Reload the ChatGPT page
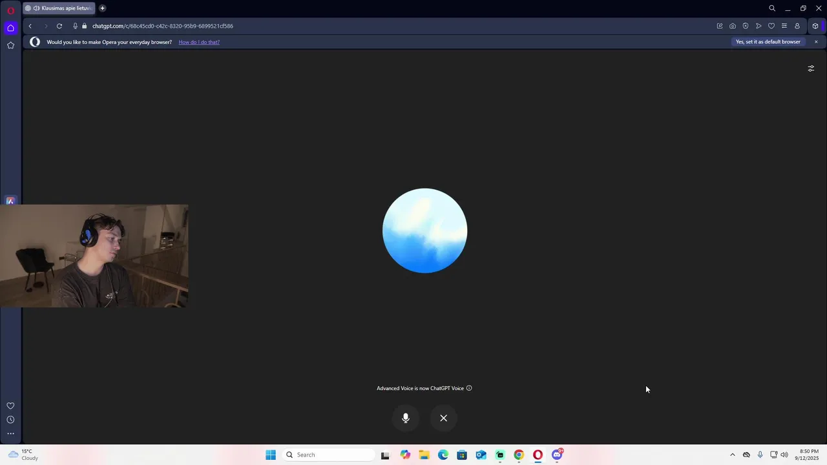Screen dimensions: 827x465 point(59,26)
